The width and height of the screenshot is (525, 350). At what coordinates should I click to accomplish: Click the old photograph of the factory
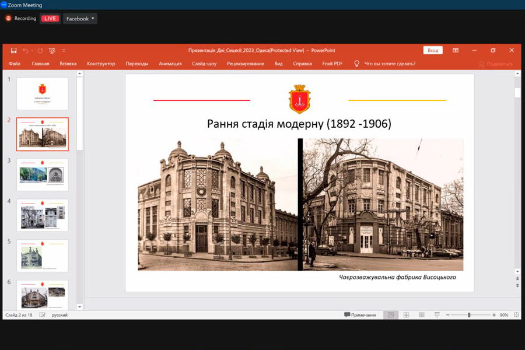click(218, 205)
